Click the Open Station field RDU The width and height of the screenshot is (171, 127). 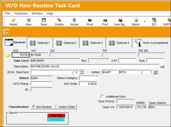click(159, 107)
